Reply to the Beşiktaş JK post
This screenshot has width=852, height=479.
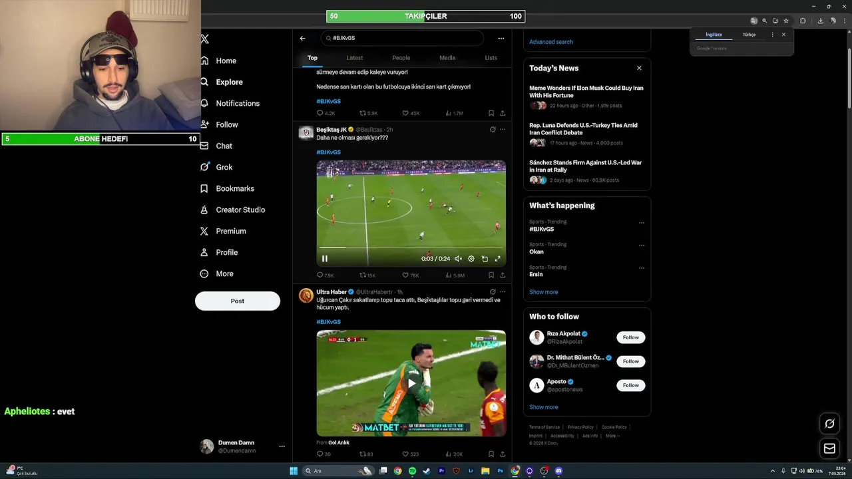pyautogui.click(x=325, y=275)
